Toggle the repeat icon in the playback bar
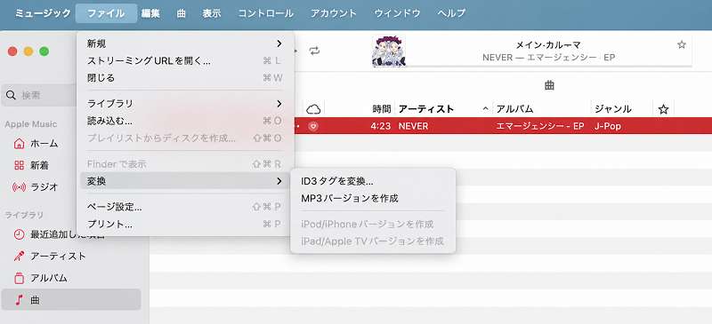712x324 pixels. tap(314, 51)
